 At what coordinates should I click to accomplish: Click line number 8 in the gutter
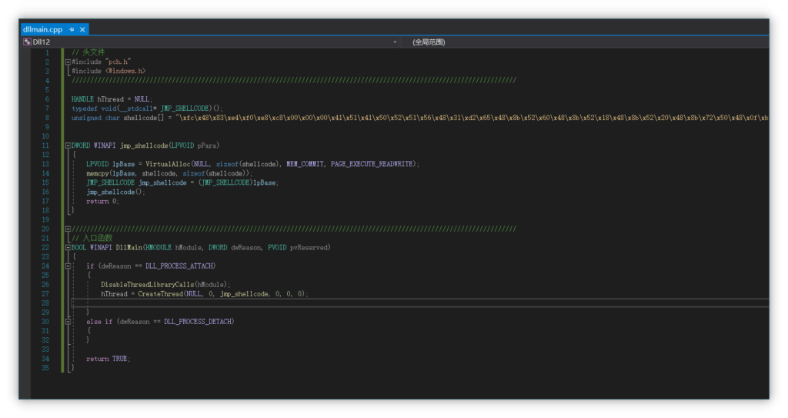tap(47, 118)
